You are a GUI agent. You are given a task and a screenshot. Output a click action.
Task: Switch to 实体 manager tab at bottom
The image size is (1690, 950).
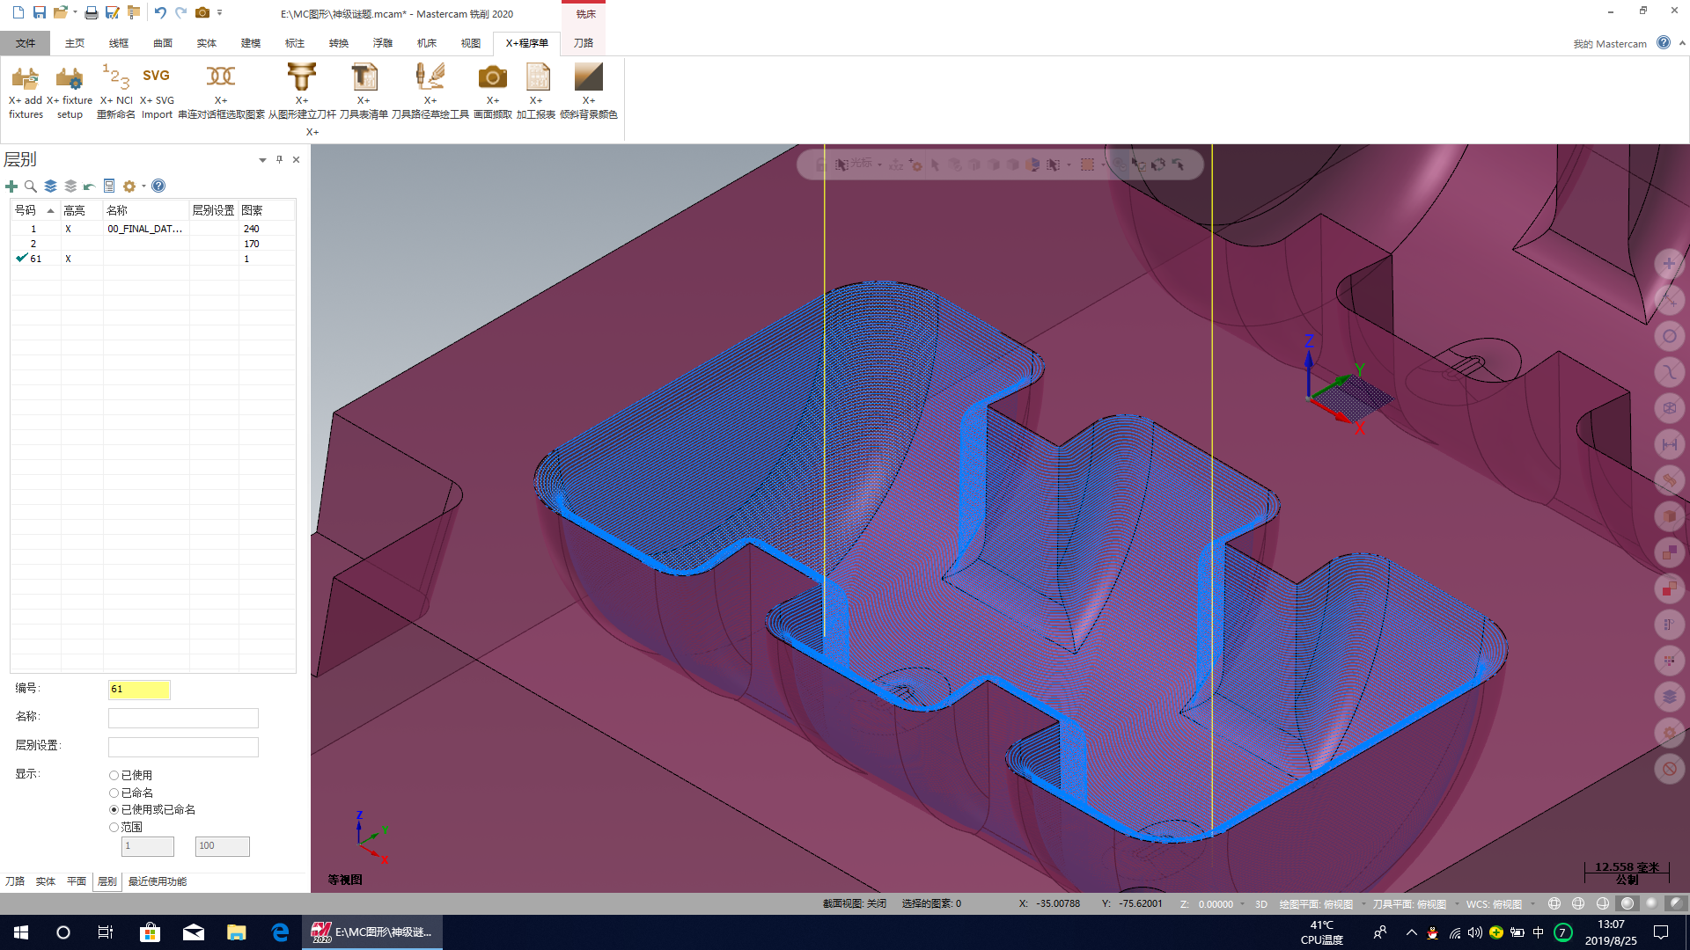coord(45,881)
